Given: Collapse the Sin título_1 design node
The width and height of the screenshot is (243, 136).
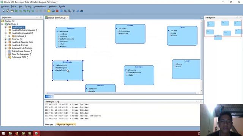Looking at the screenshot, I should [2, 24].
